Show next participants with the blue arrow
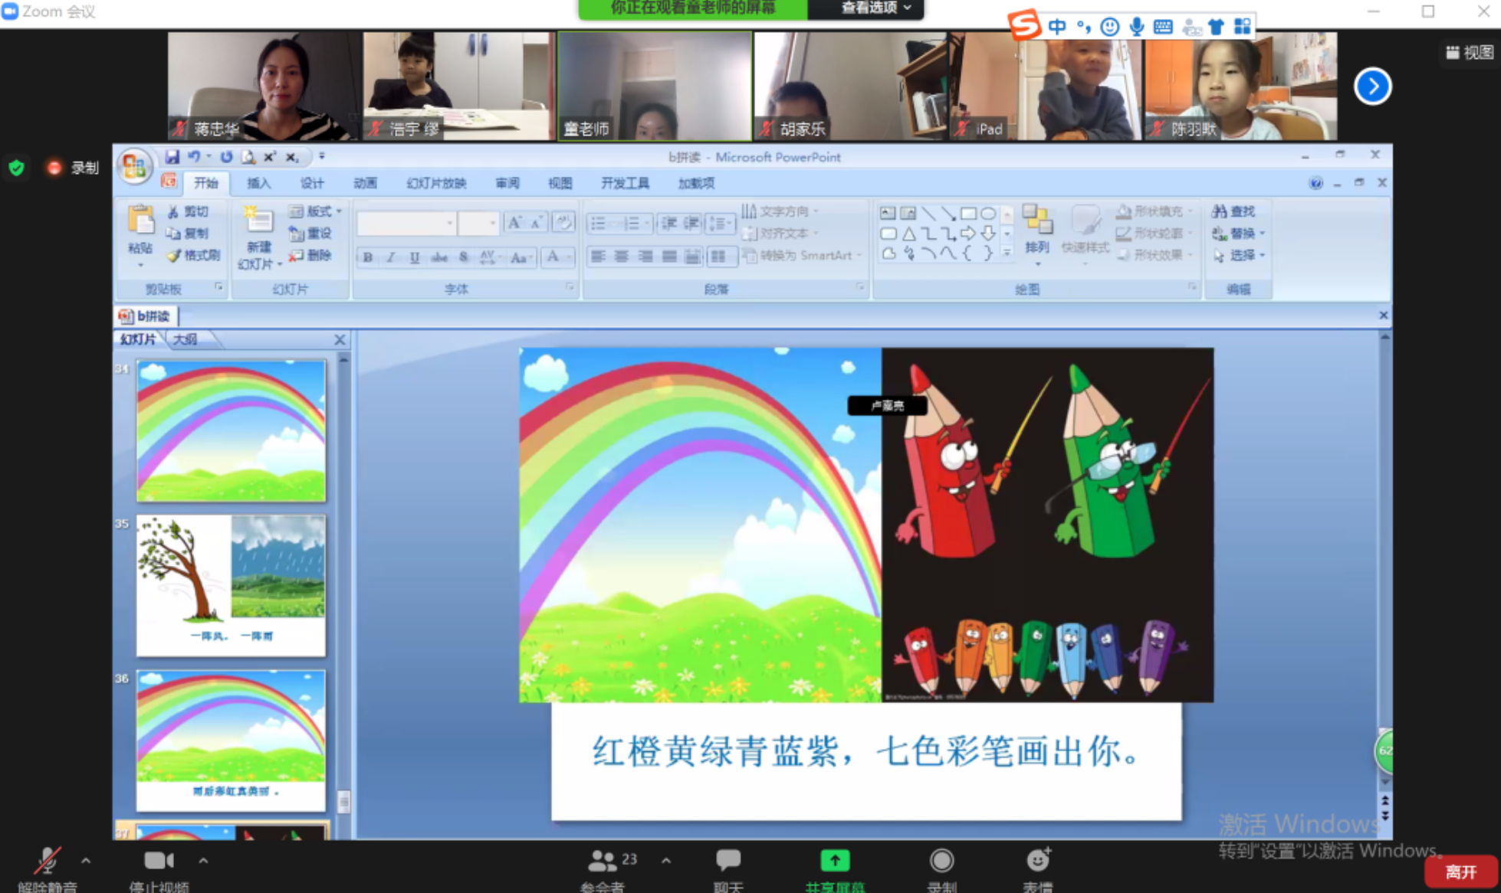Viewport: 1501px width, 893px height. 1372,87
